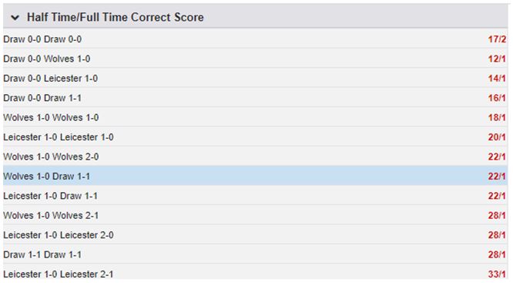Select 28/1 odds for Leicester 1-0 Leicester 2-0

(497, 235)
